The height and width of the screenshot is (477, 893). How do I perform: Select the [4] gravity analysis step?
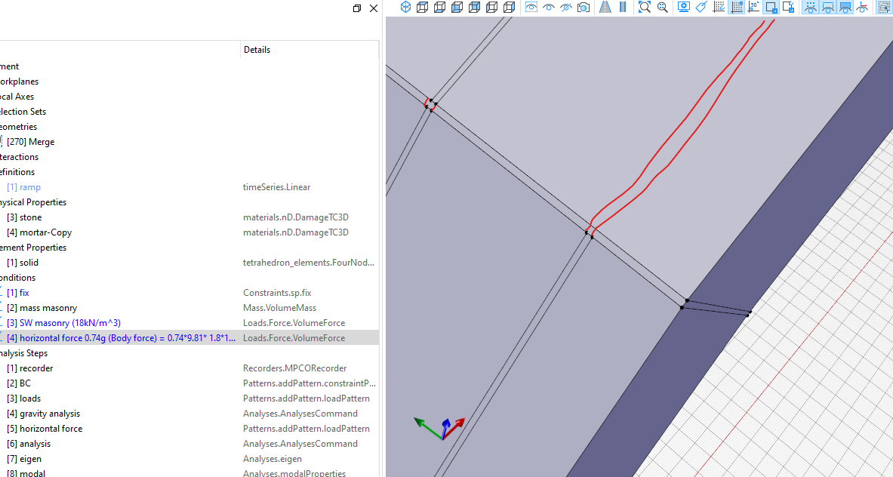click(x=43, y=414)
